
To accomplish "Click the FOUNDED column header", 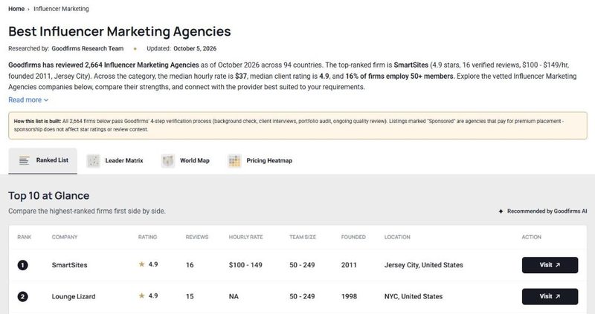I will tap(353, 237).
